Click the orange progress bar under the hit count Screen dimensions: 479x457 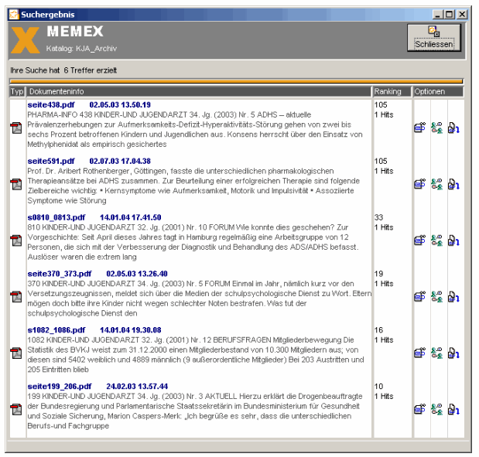[236, 80]
